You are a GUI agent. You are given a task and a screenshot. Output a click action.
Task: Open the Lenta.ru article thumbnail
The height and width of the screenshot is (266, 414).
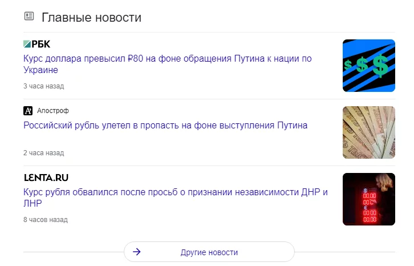click(368, 199)
